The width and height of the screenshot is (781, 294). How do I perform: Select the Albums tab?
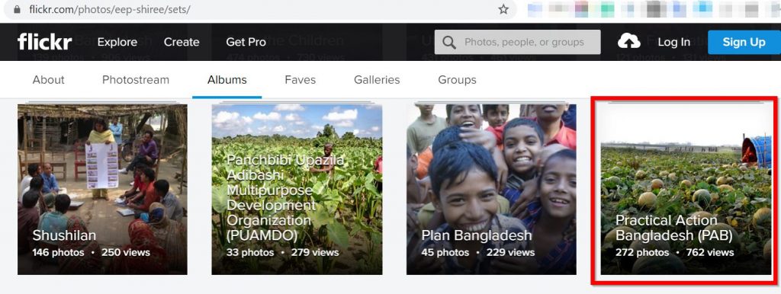click(227, 80)
